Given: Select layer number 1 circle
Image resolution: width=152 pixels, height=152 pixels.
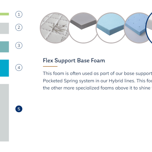Looking at the screenshot, I should click(x=19, y=14).
